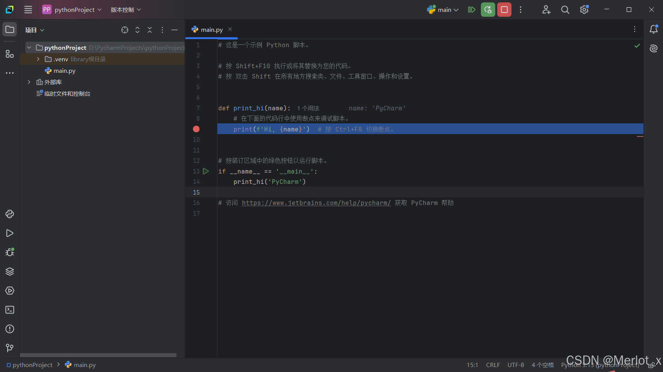The image size is (663, 372).
Task: Open the jetbrains.com help link
Action: tap(316, 203)
